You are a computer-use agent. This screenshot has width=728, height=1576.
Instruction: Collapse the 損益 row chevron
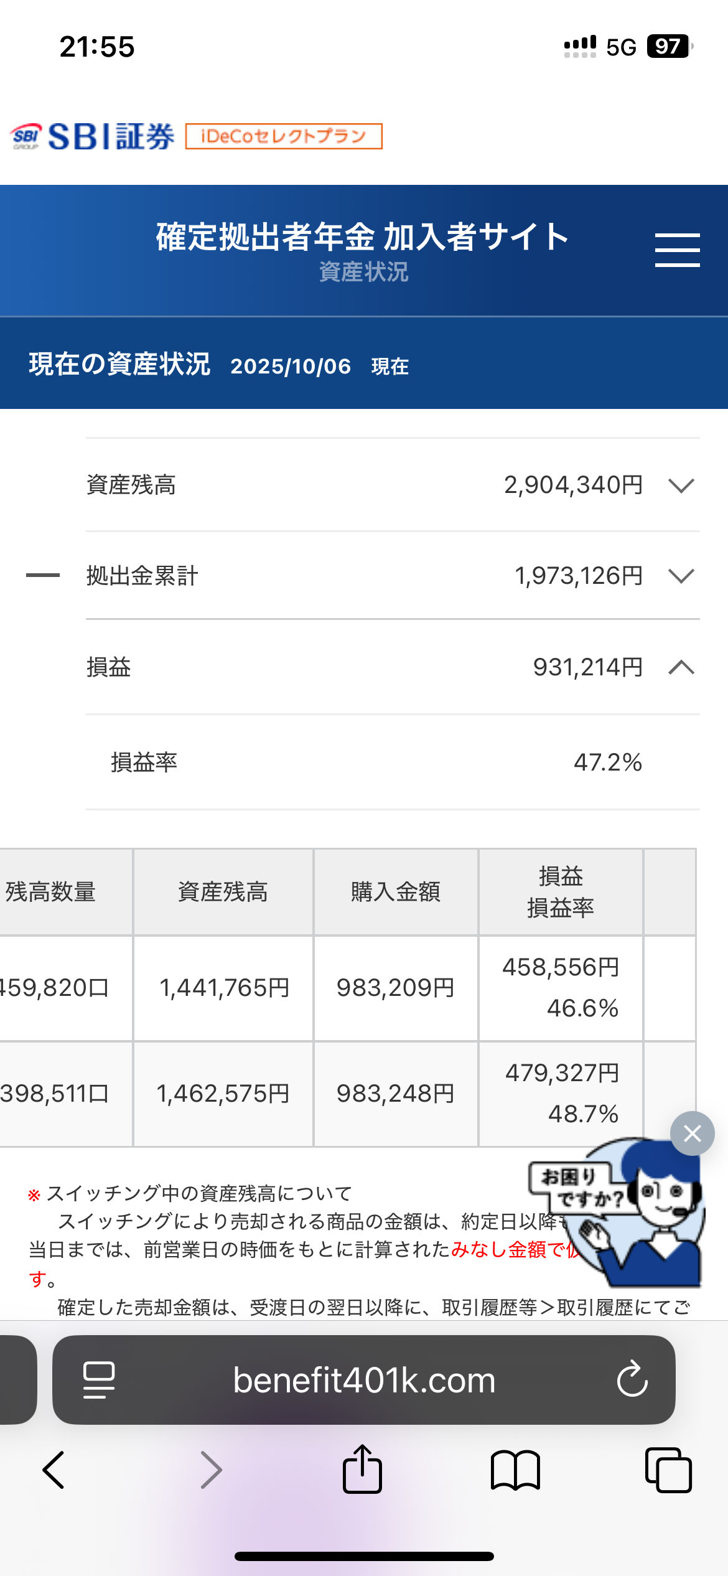tap(681, 667)
